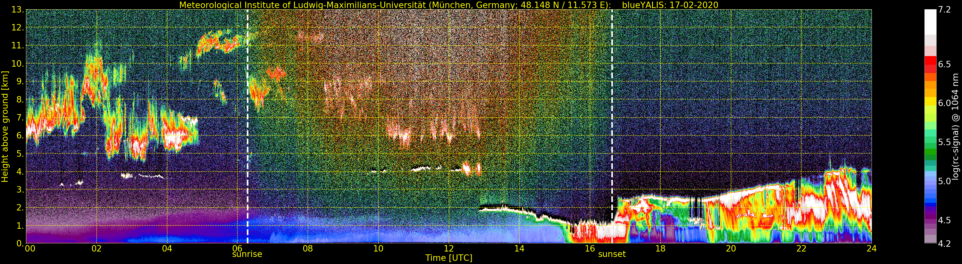Image resolution: width=962 pixels, height=264 pixels.
Task: Click the time axis tick '18'
Action: [x=660, y=249]
